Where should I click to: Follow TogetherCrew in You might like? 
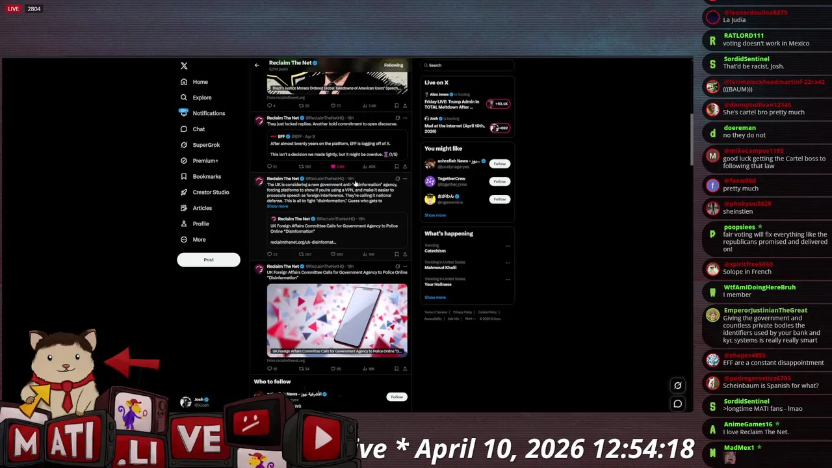click(x=499, y=181)
